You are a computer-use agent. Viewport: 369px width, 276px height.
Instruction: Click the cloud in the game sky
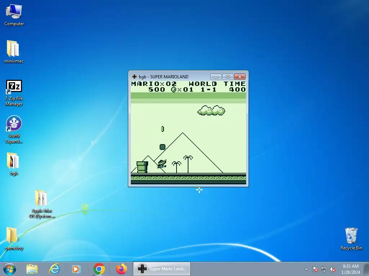(x=211, y=110)
